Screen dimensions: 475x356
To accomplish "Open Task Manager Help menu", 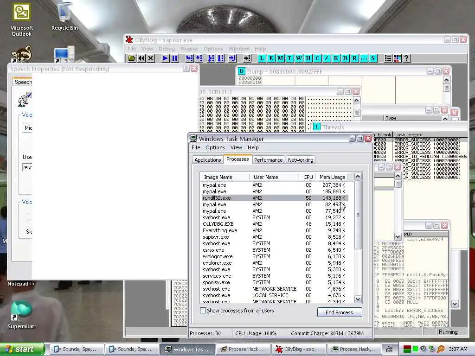I will (x=253, y=147).
